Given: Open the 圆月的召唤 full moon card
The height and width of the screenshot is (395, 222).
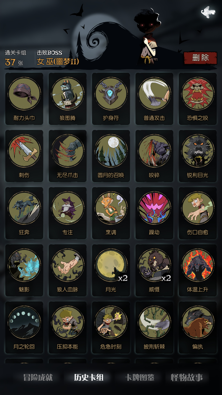Looking at the screenshot, I should click(111, 156).
